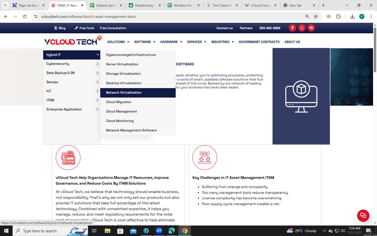377x236 pixels.
Task: Open the Free Tools link
Action: click(x=85, y=28)
